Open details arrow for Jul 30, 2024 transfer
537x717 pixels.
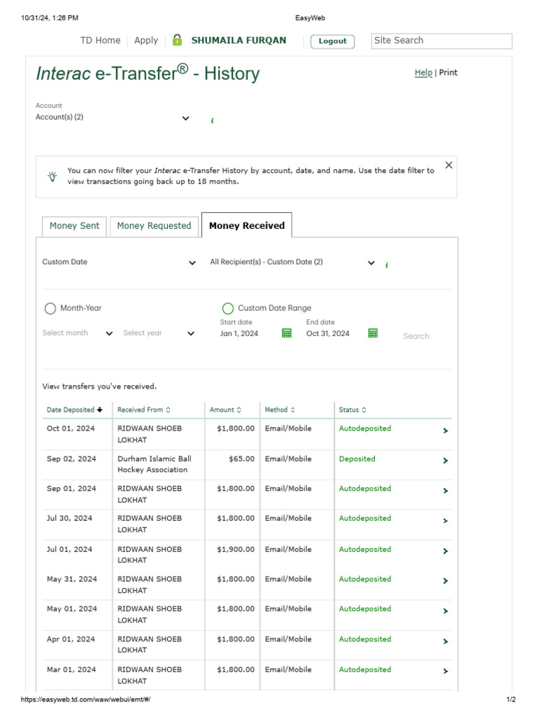click(x=445, y=521)
